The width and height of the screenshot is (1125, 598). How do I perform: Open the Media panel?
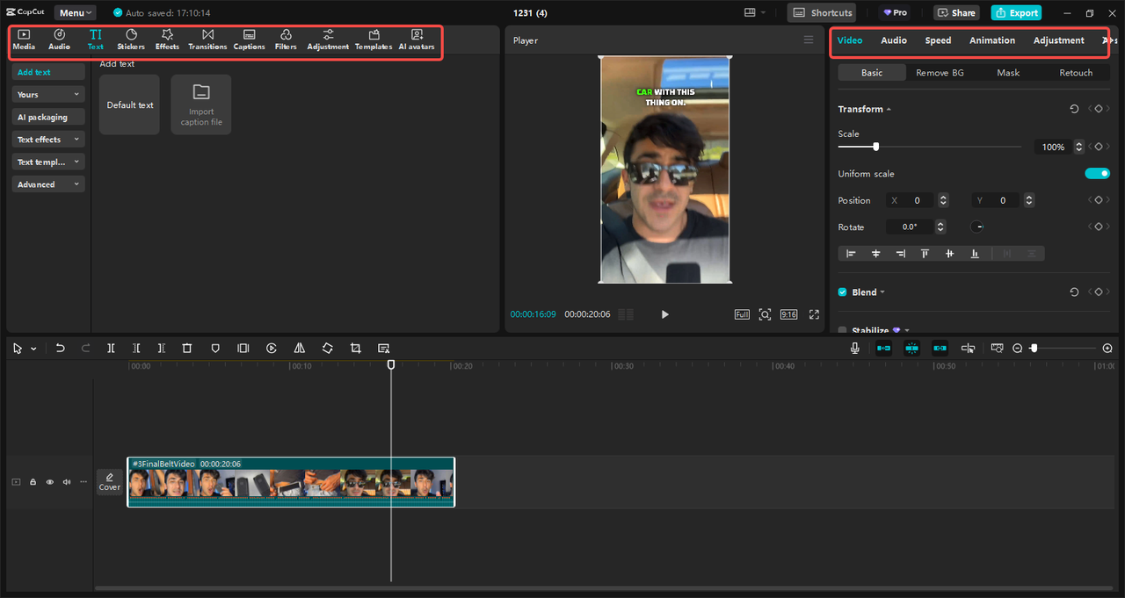pyautogui.click(x=24, y=40)
